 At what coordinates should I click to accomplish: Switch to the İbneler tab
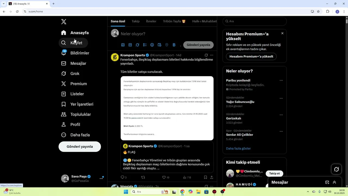151,21
